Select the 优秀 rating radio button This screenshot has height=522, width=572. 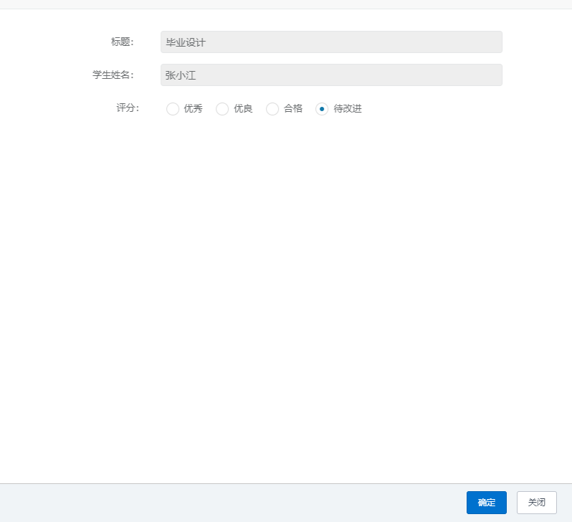(x=173, y=109)
